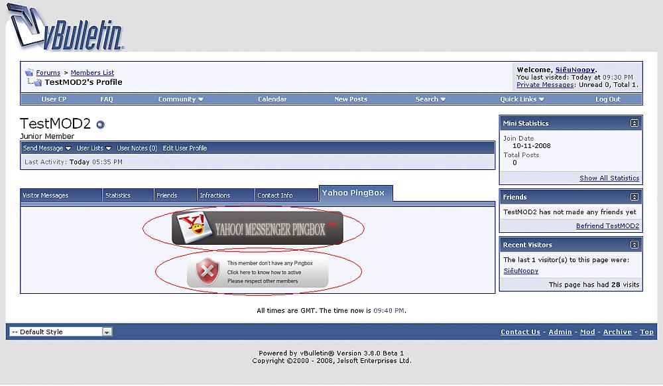Viewport: 663px width, 386px height.
Task: Click the online status icon next to TestMOD2
Action: pyautogui.click(x=100, y=124)
